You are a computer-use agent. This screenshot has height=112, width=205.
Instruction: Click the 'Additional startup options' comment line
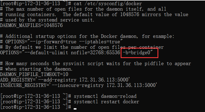pyautogui.click(x=87, y=36)
